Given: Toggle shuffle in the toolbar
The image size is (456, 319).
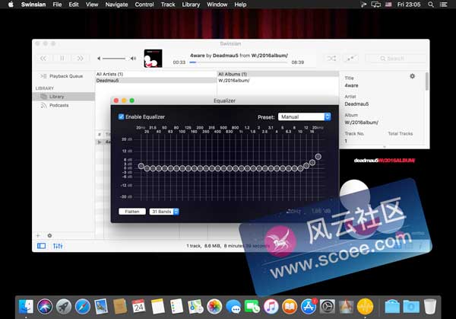Looking at the screenshot, I should coord(331,59).
